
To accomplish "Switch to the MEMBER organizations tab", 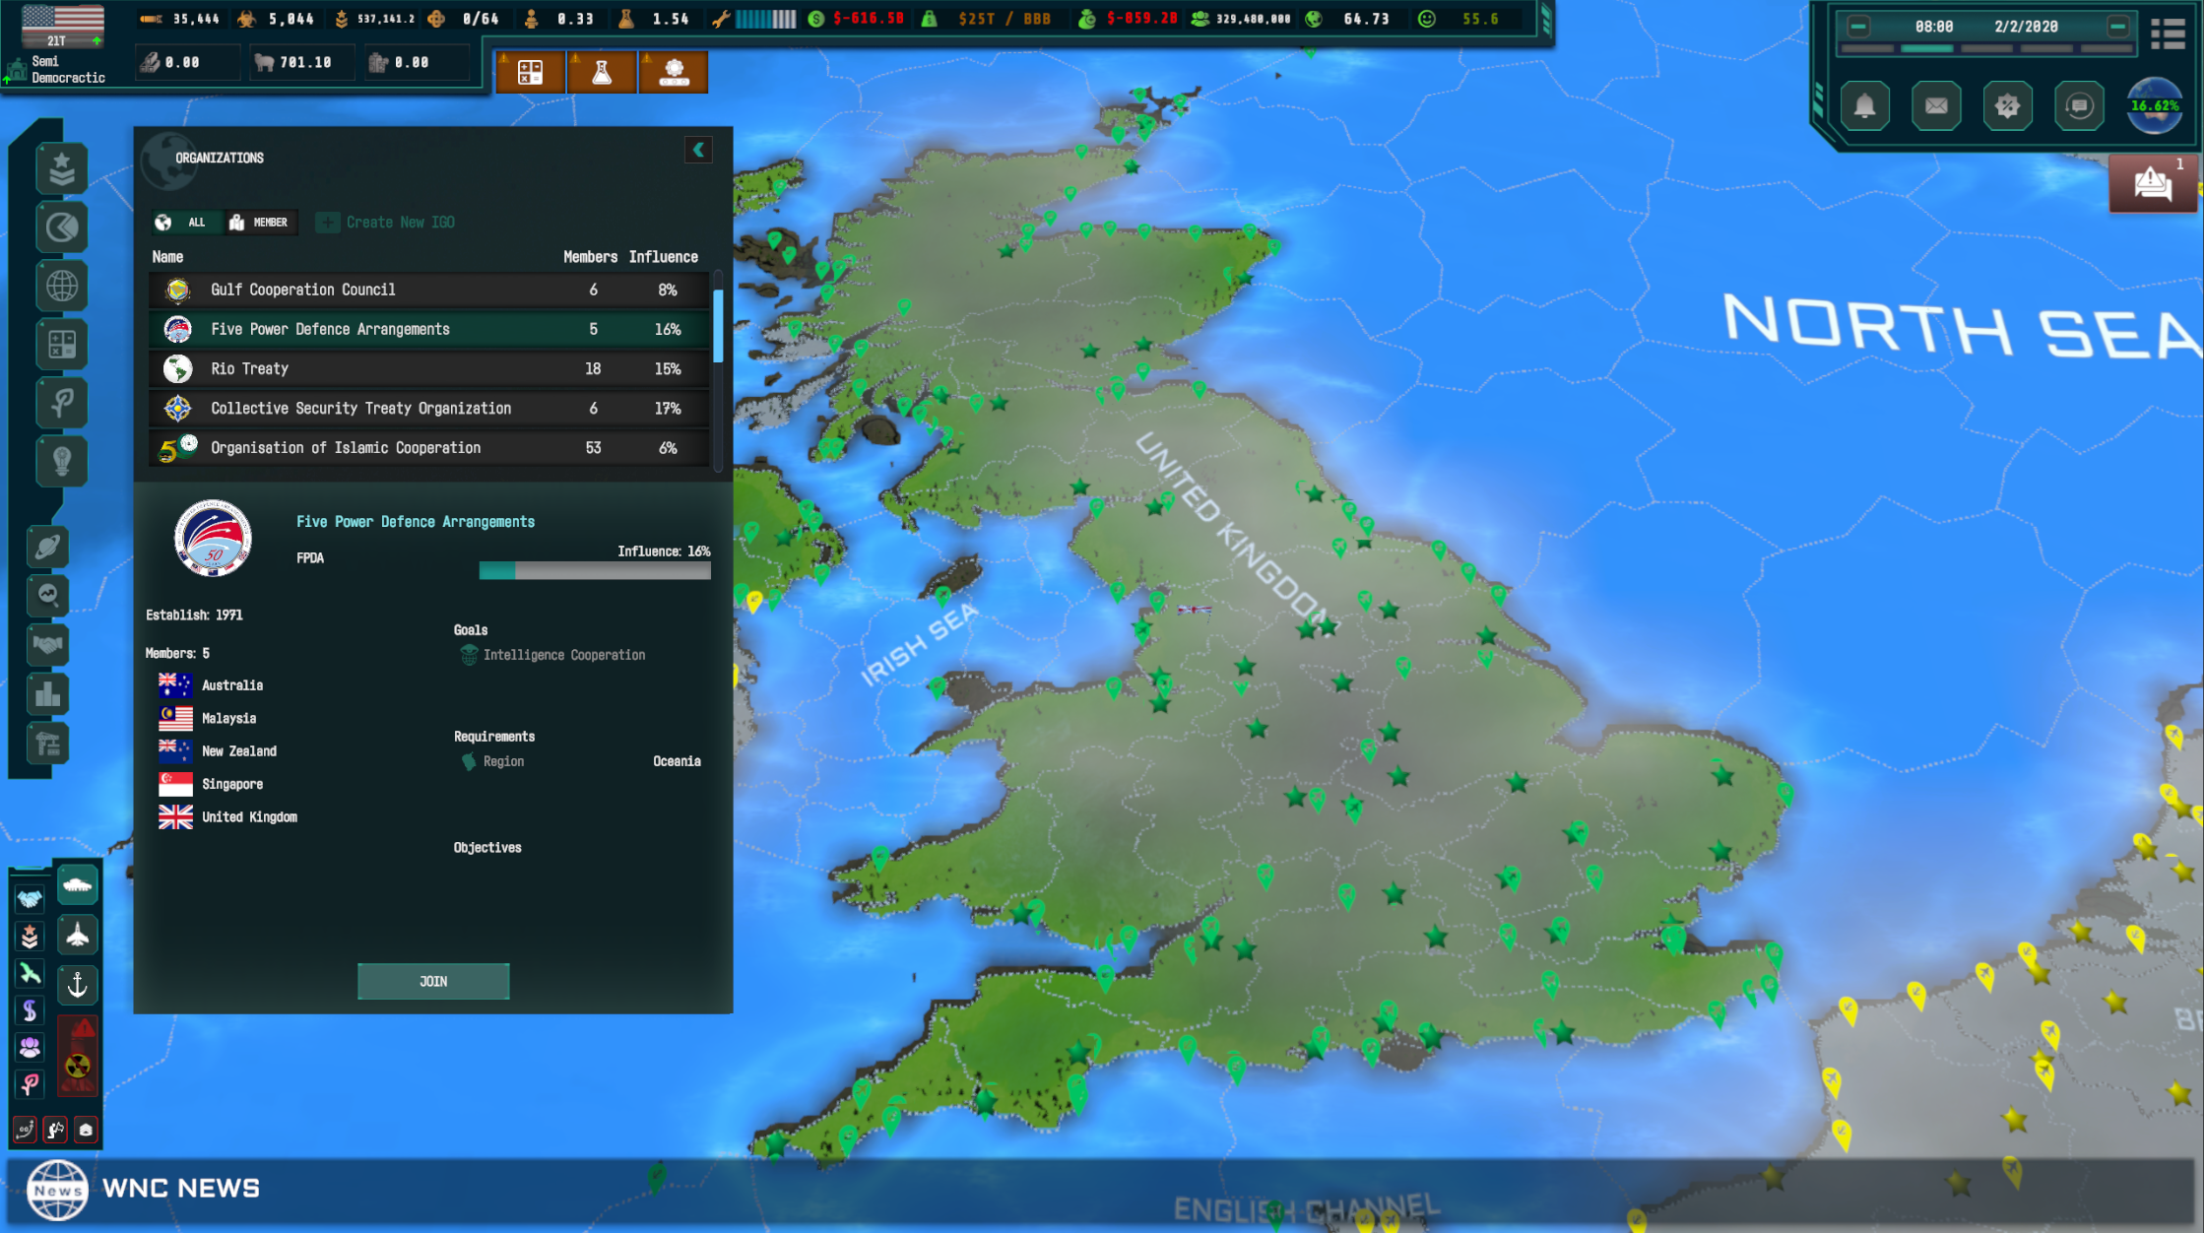I will click(260, 223).
